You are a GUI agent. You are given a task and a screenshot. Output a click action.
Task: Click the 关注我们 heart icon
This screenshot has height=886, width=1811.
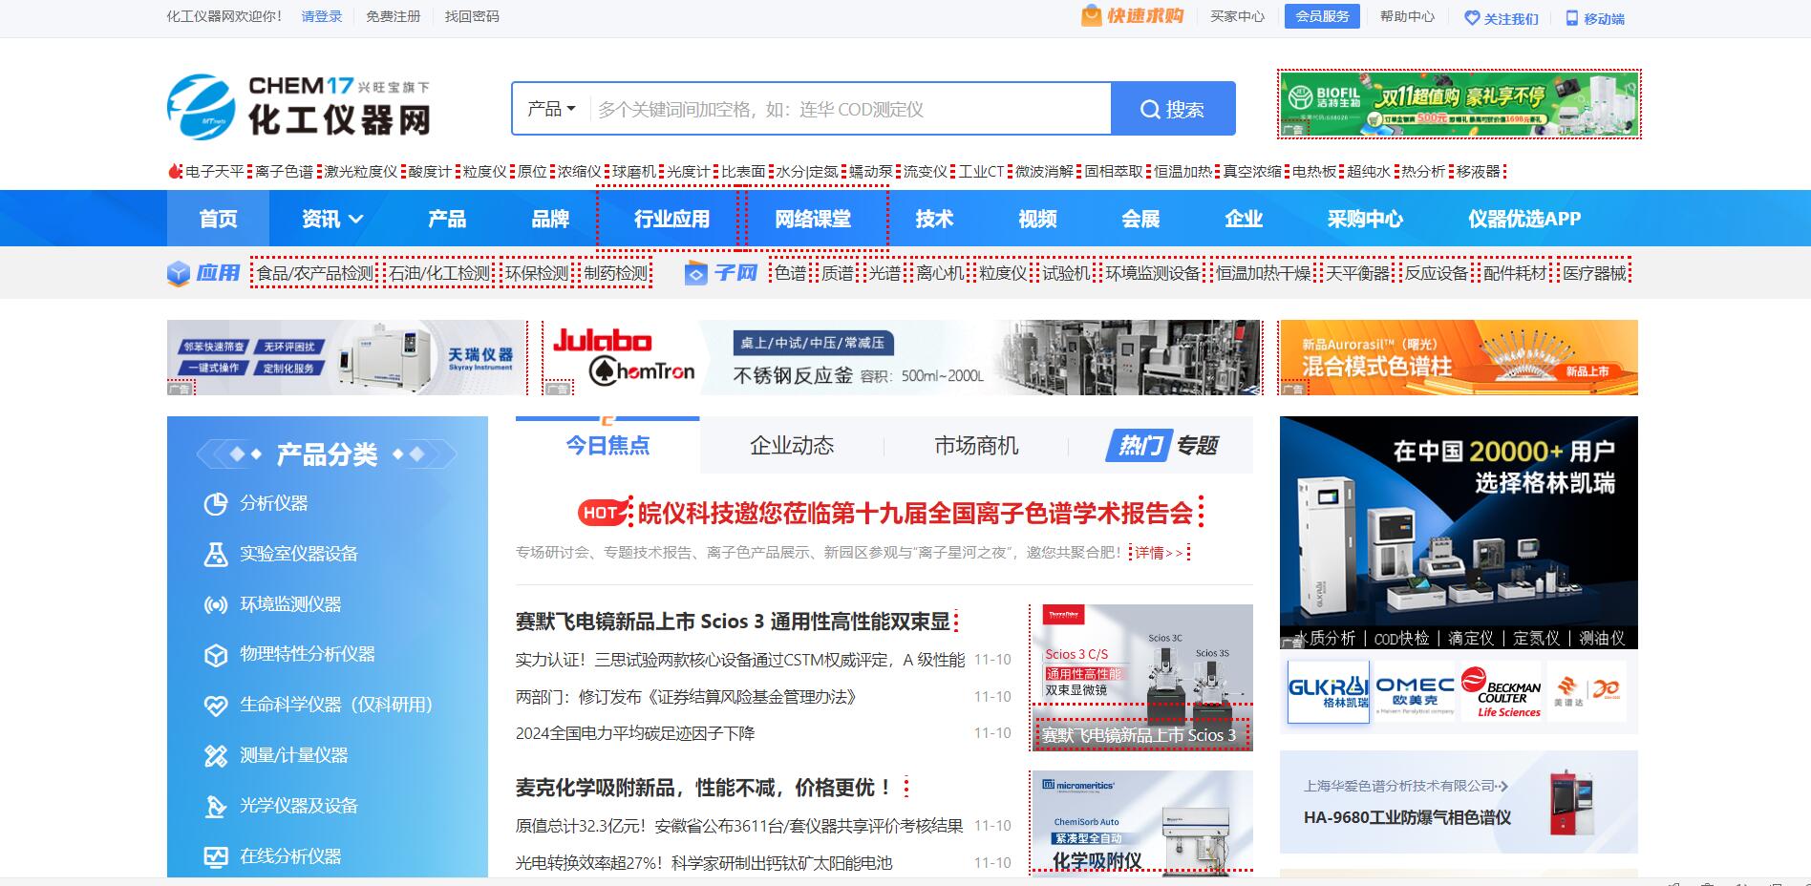(x=1472, y=18)
